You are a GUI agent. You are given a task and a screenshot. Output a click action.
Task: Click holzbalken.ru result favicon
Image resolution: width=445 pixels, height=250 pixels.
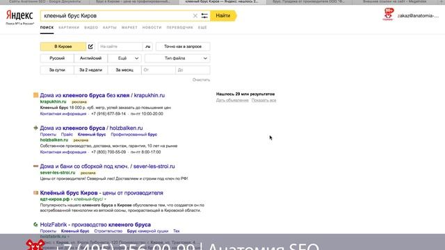(x=35, y=128)
